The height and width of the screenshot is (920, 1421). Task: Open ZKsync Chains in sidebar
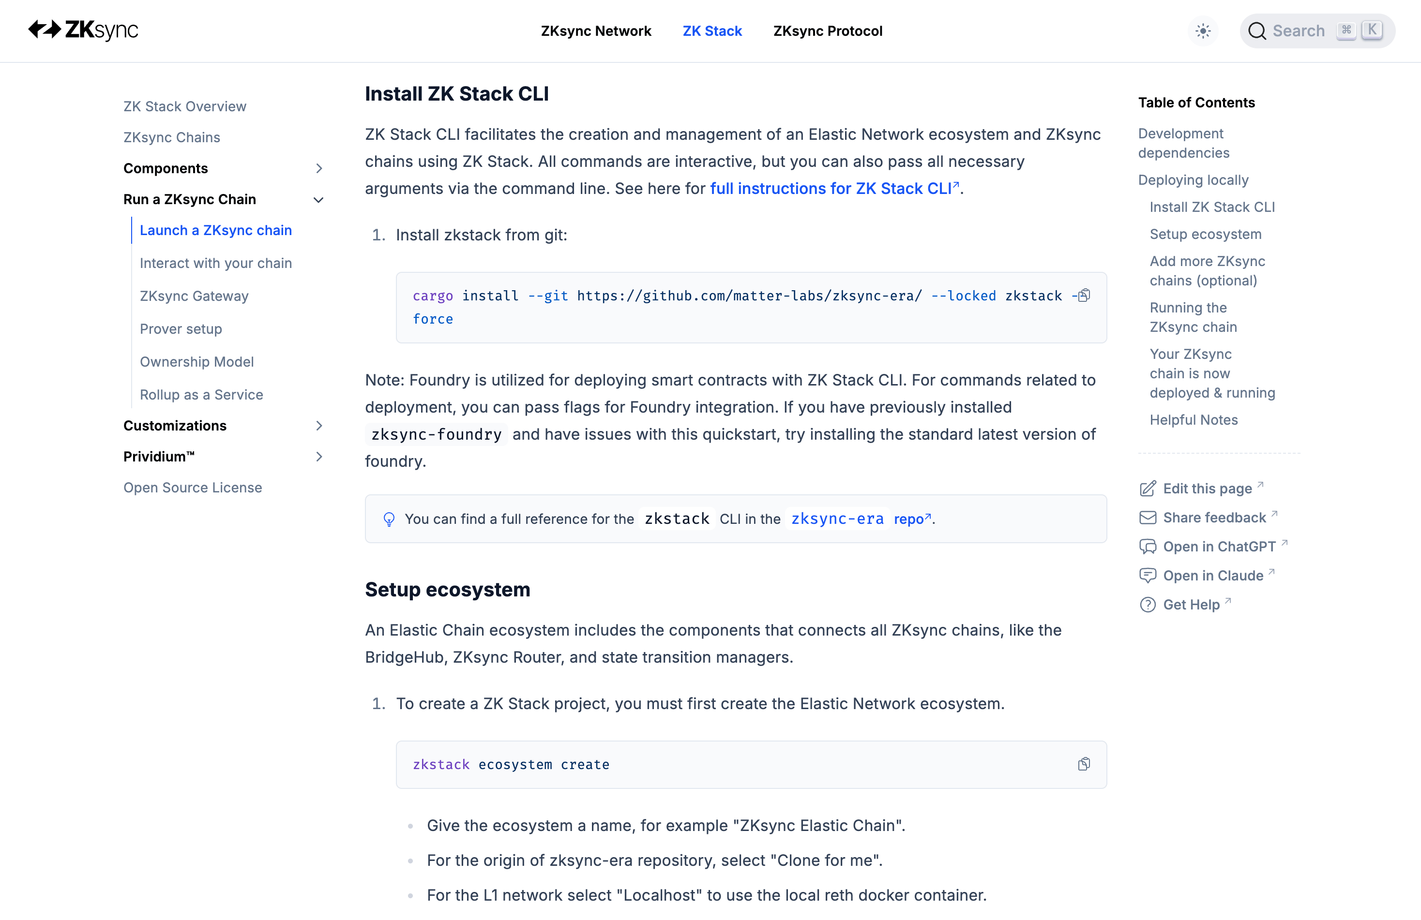click(x=172, y=137)
